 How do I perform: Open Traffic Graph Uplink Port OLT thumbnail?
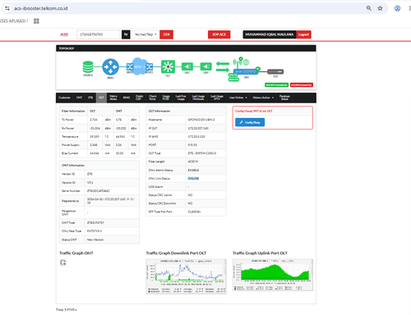[x=273, y=275]
